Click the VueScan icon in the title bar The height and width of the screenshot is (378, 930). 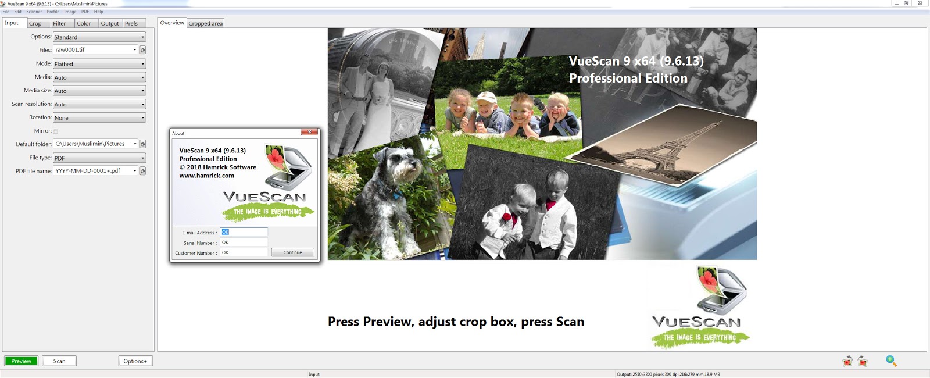pyautogui.click(x=3, y=3)
